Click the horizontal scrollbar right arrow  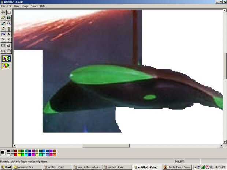[x=221, y=146]
